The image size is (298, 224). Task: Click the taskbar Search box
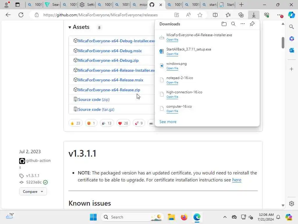pyautogui.click(x=132, y=217)
